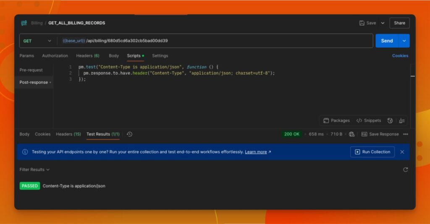Click the refresh test results icon

(x=406, y=169)
